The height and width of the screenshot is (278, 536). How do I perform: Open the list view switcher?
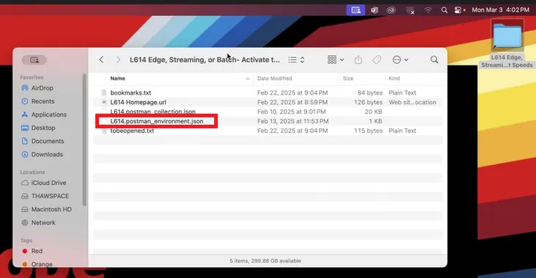(x=296, y=60)
